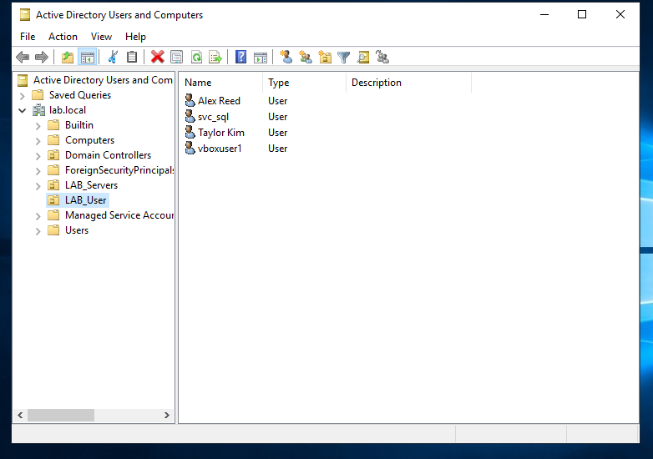This screenshot has height=459, width=653.
Task: Minimize the Active Directory Users and Computers window
Action: pos(544,14)
